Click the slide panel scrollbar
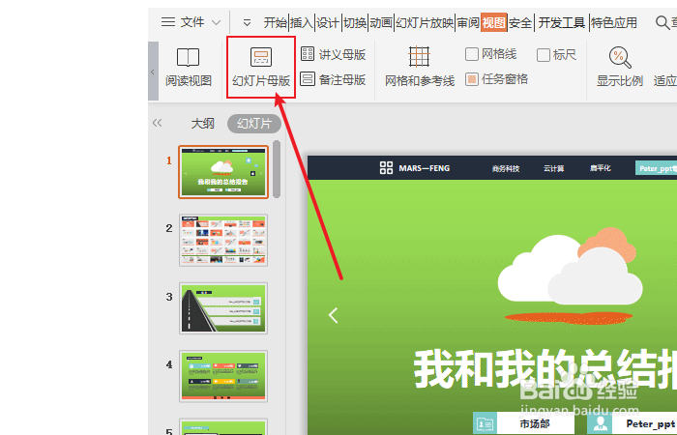The height and width of the screenshot is (435, 677). 277,169
